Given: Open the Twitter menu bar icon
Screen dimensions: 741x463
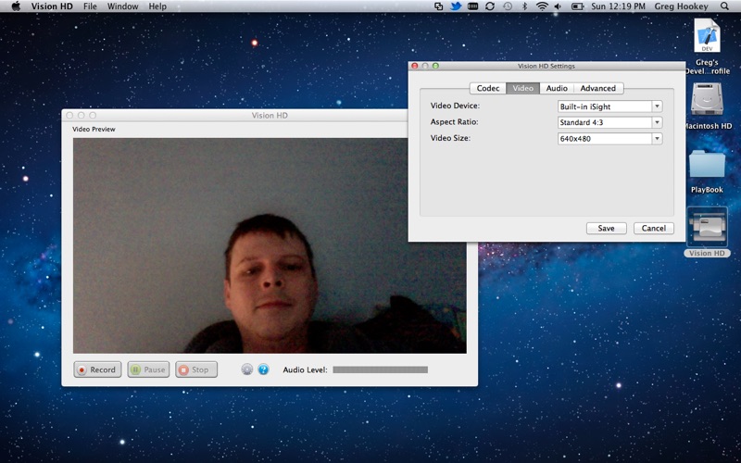Looking at the screenshot, I should click(x=456, y=6).
